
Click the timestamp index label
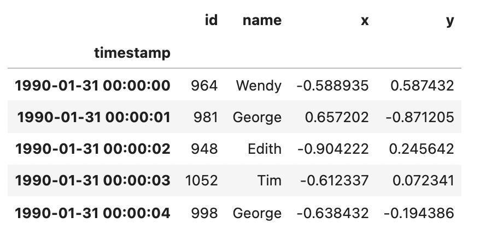(132, 53)
